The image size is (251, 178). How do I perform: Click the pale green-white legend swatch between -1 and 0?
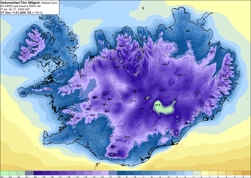click(197, 173)
